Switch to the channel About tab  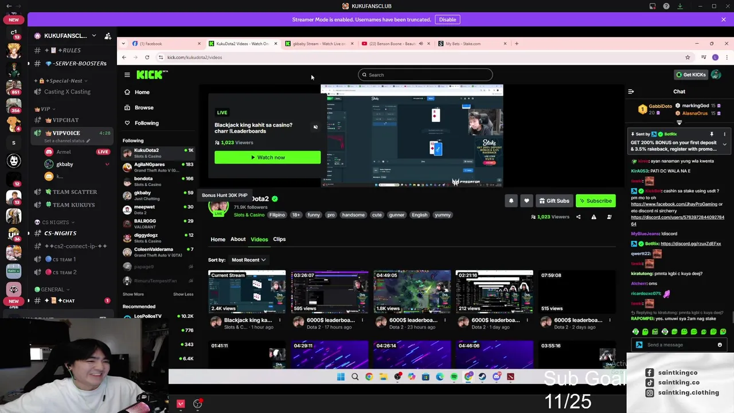click(238, 239)
